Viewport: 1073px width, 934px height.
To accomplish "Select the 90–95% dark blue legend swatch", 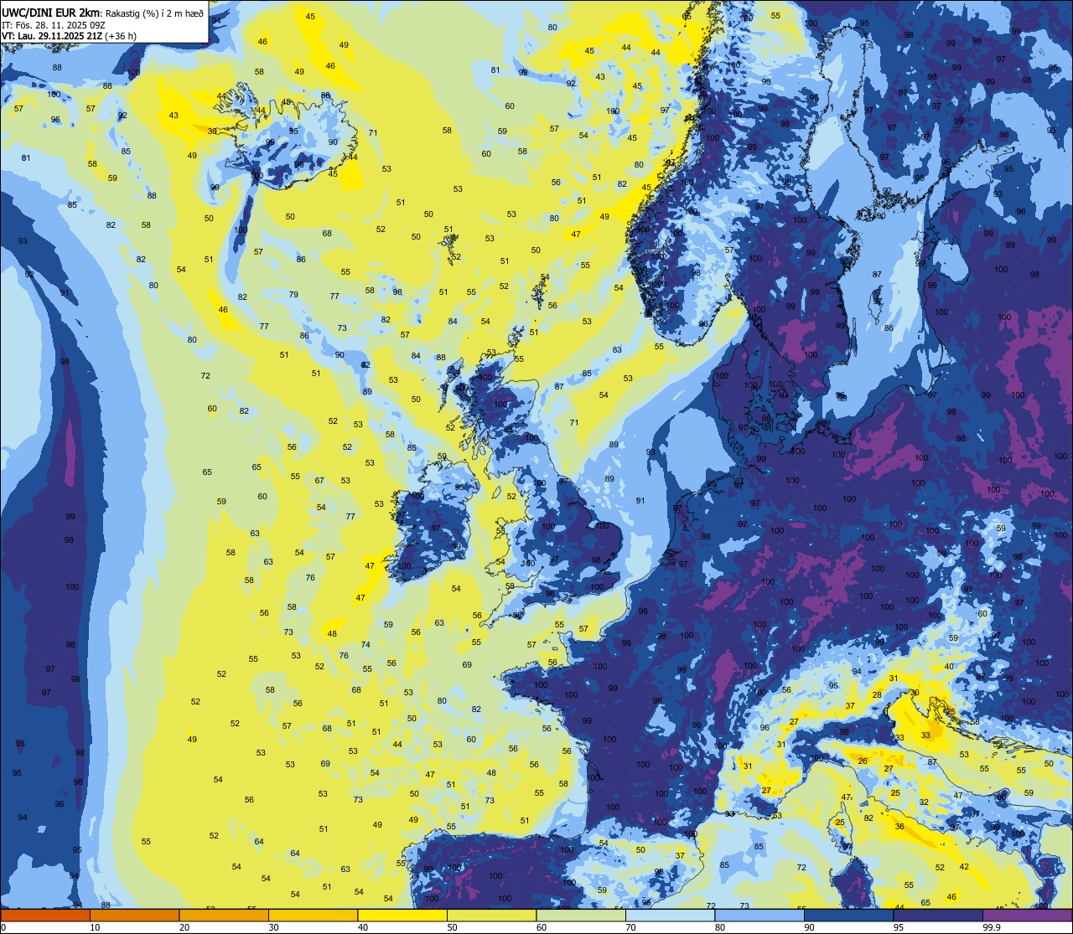I will click(x=848, y=915).
